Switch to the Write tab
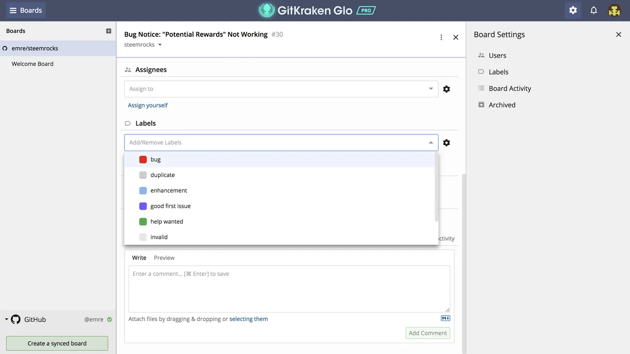 click(x=139, y=257)
